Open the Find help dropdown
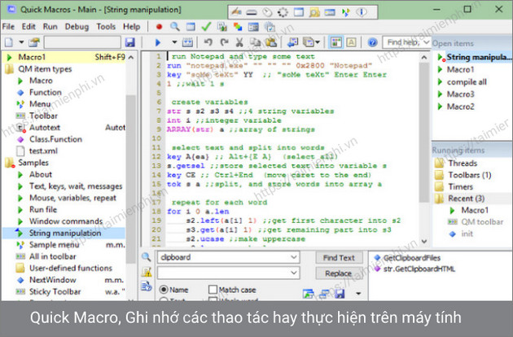 tap(426, 42)
